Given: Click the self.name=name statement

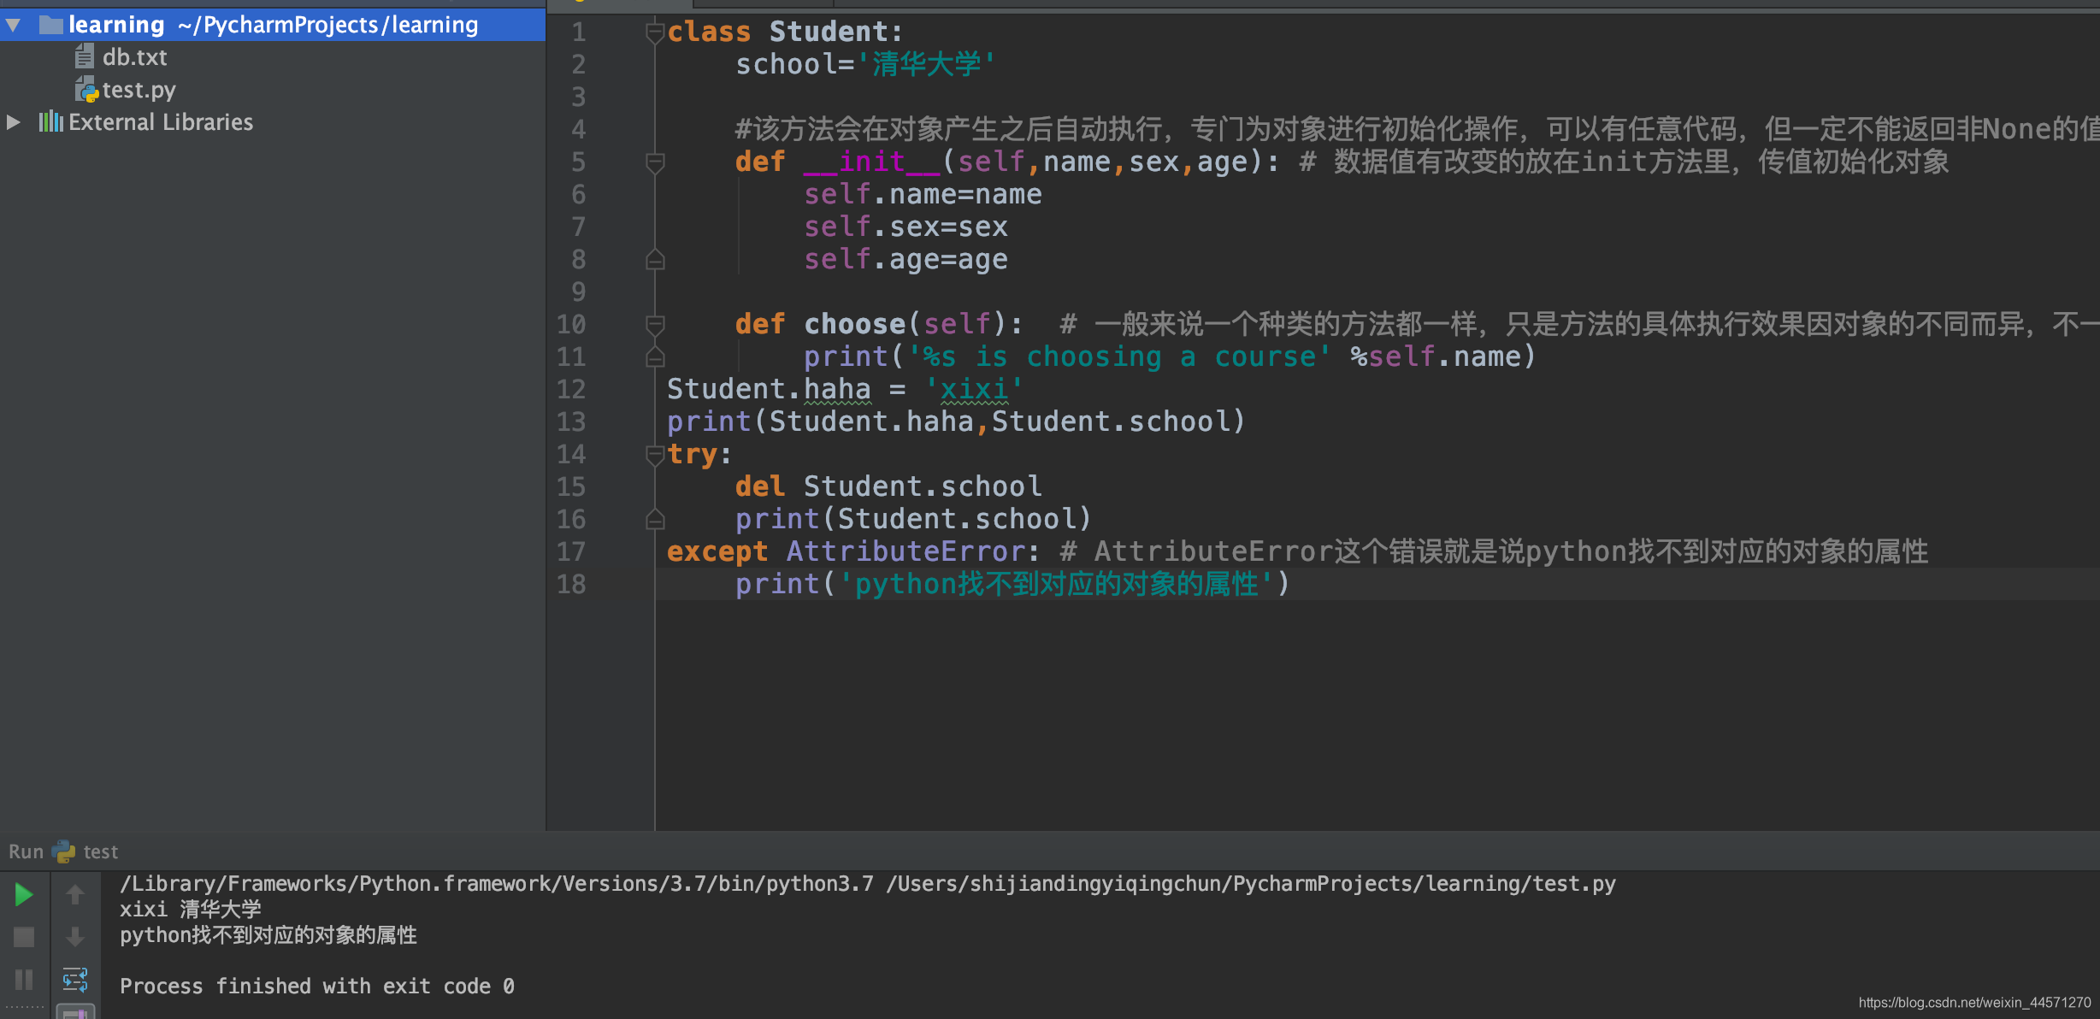Looking at the screenshot, I should pos(923,195).
